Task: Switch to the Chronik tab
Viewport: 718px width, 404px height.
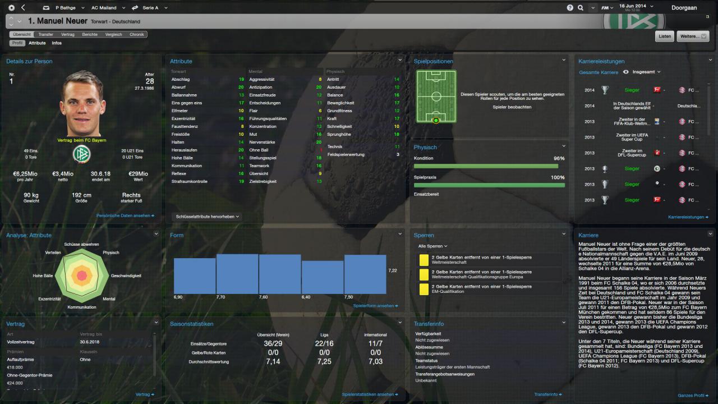Action: [x=137, y=34]
